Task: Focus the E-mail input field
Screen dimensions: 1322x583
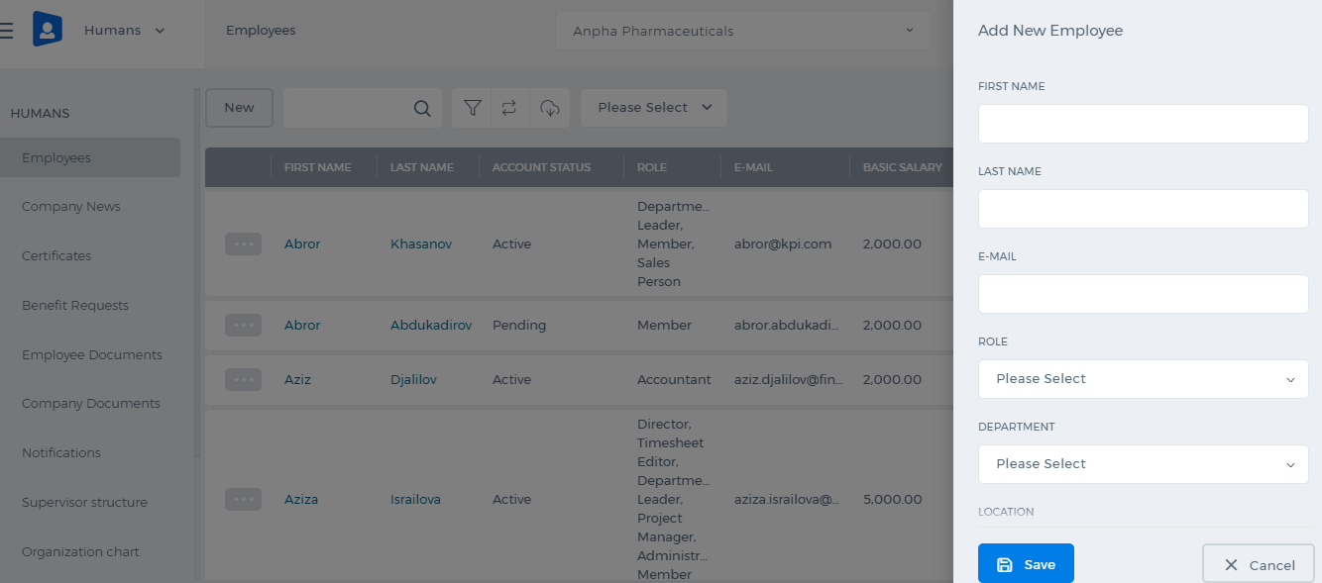Action: click(1143, 294)
